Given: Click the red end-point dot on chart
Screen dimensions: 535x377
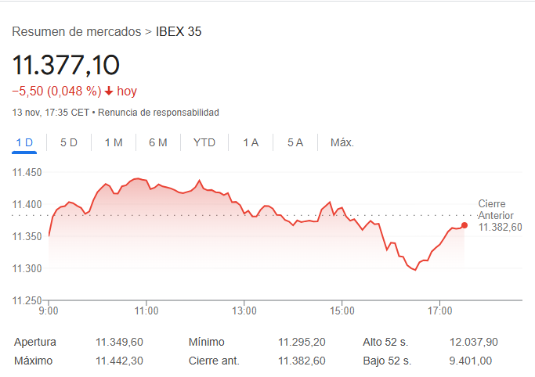Looking at the screenshot, I should point(465,225).
